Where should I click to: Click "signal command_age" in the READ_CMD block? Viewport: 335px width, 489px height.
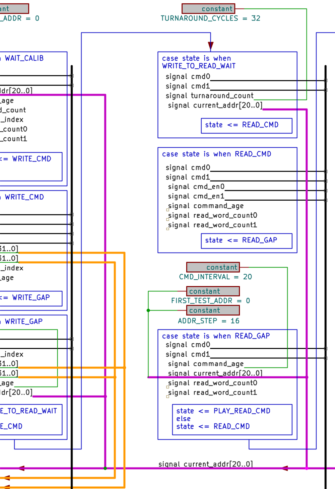[206, 206]
